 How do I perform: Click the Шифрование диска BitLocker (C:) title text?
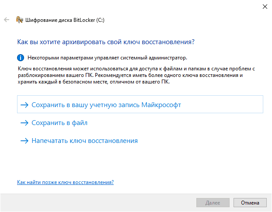click(x=66, y=20)
